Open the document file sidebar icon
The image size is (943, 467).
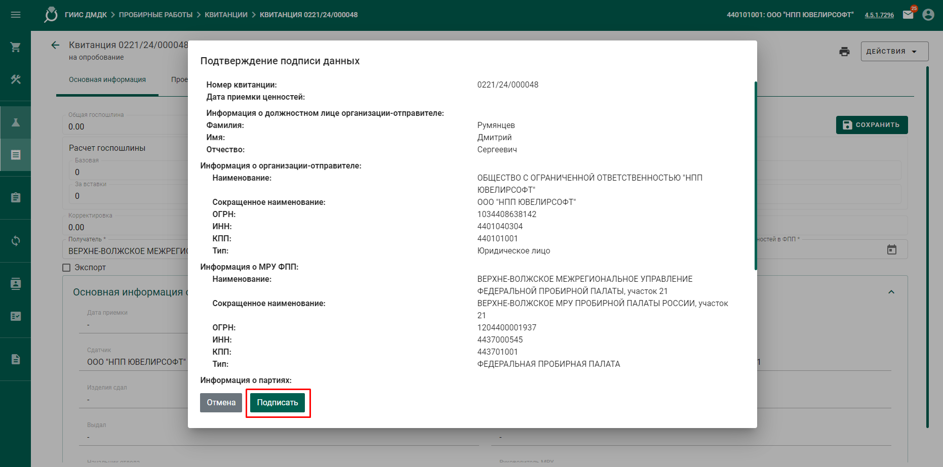tap(16, 359)
